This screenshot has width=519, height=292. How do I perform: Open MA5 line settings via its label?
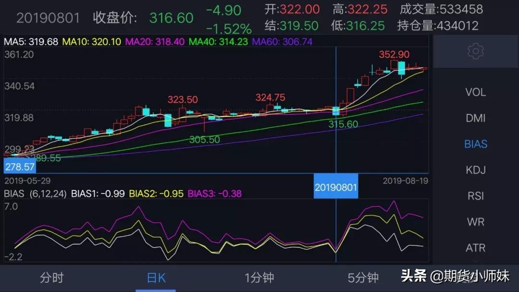pyautogui.click(x=28, y=42)
